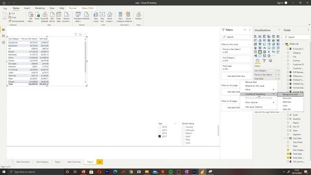Create a New measure
Viewport: 311px width, 175px height.
120,17
